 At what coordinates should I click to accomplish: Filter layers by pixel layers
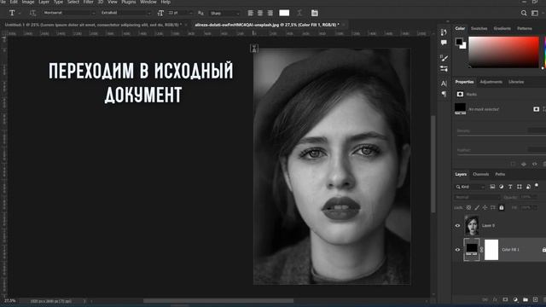(x=492, y=187)
